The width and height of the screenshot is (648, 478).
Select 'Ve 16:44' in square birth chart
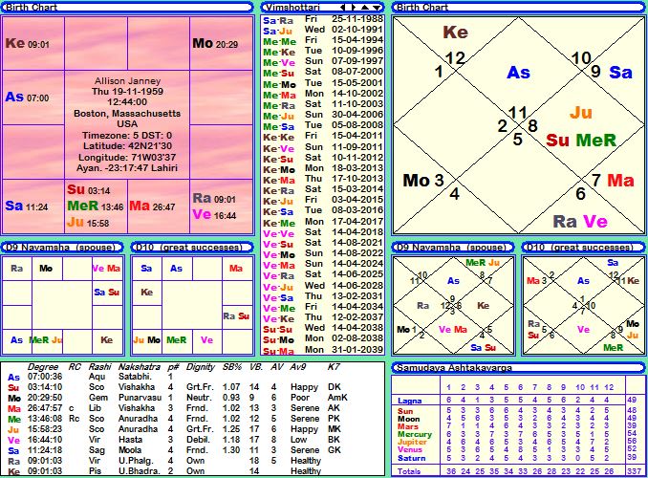click(x=214, y=214)
